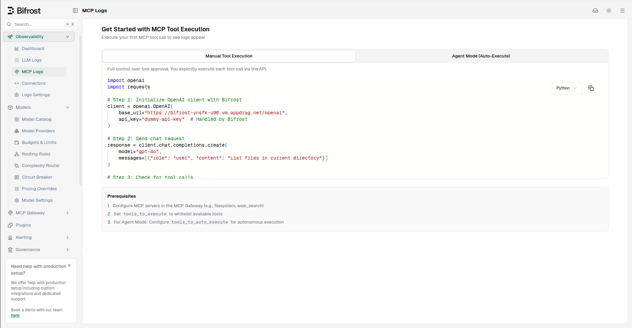Click the Models cube icon
The image size is (632, 328).
coord(10,108)
